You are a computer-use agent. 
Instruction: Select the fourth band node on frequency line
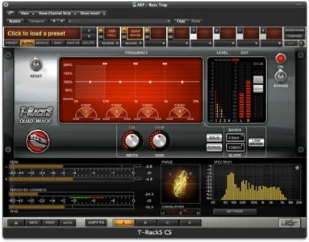(182, 82)
